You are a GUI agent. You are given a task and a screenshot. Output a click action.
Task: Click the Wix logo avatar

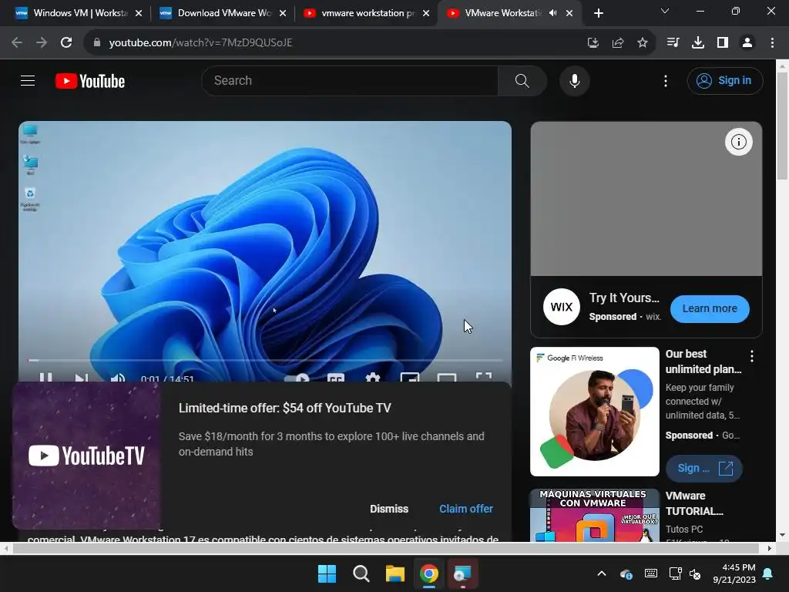tap(562, 307)
